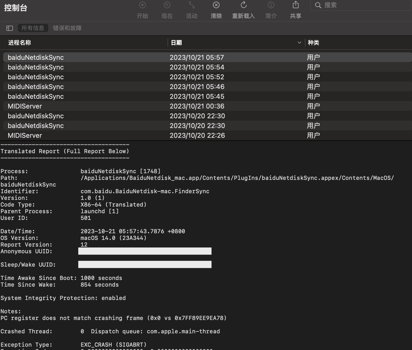The height and width of the screenshot is (350, 412).
Task: Sort by the 进程名称 column header
Action: 19,43
